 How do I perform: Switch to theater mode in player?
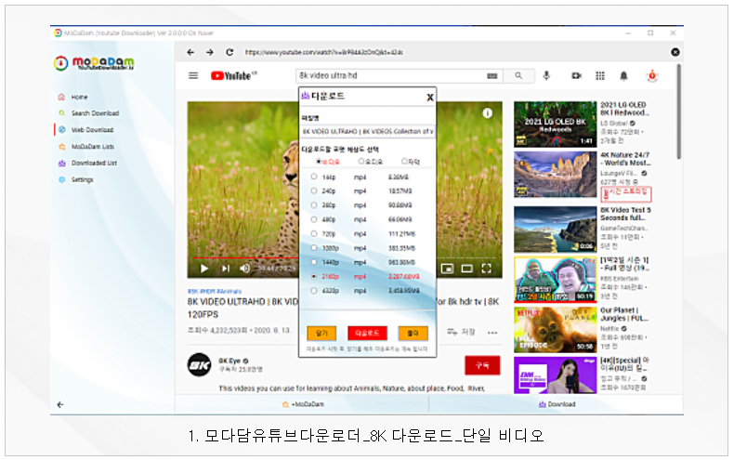466,269
